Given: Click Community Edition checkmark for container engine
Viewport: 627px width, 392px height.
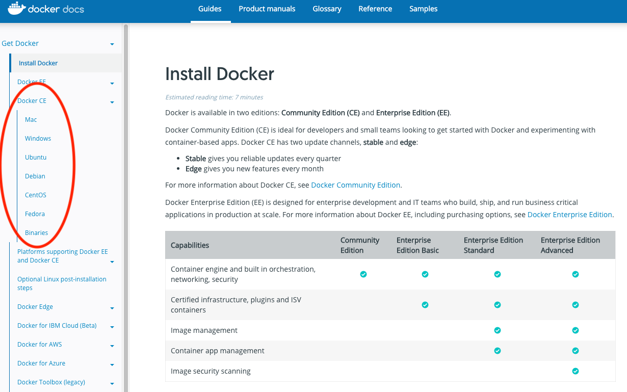Looking at the screenshot, I should (x=363, y=274).
